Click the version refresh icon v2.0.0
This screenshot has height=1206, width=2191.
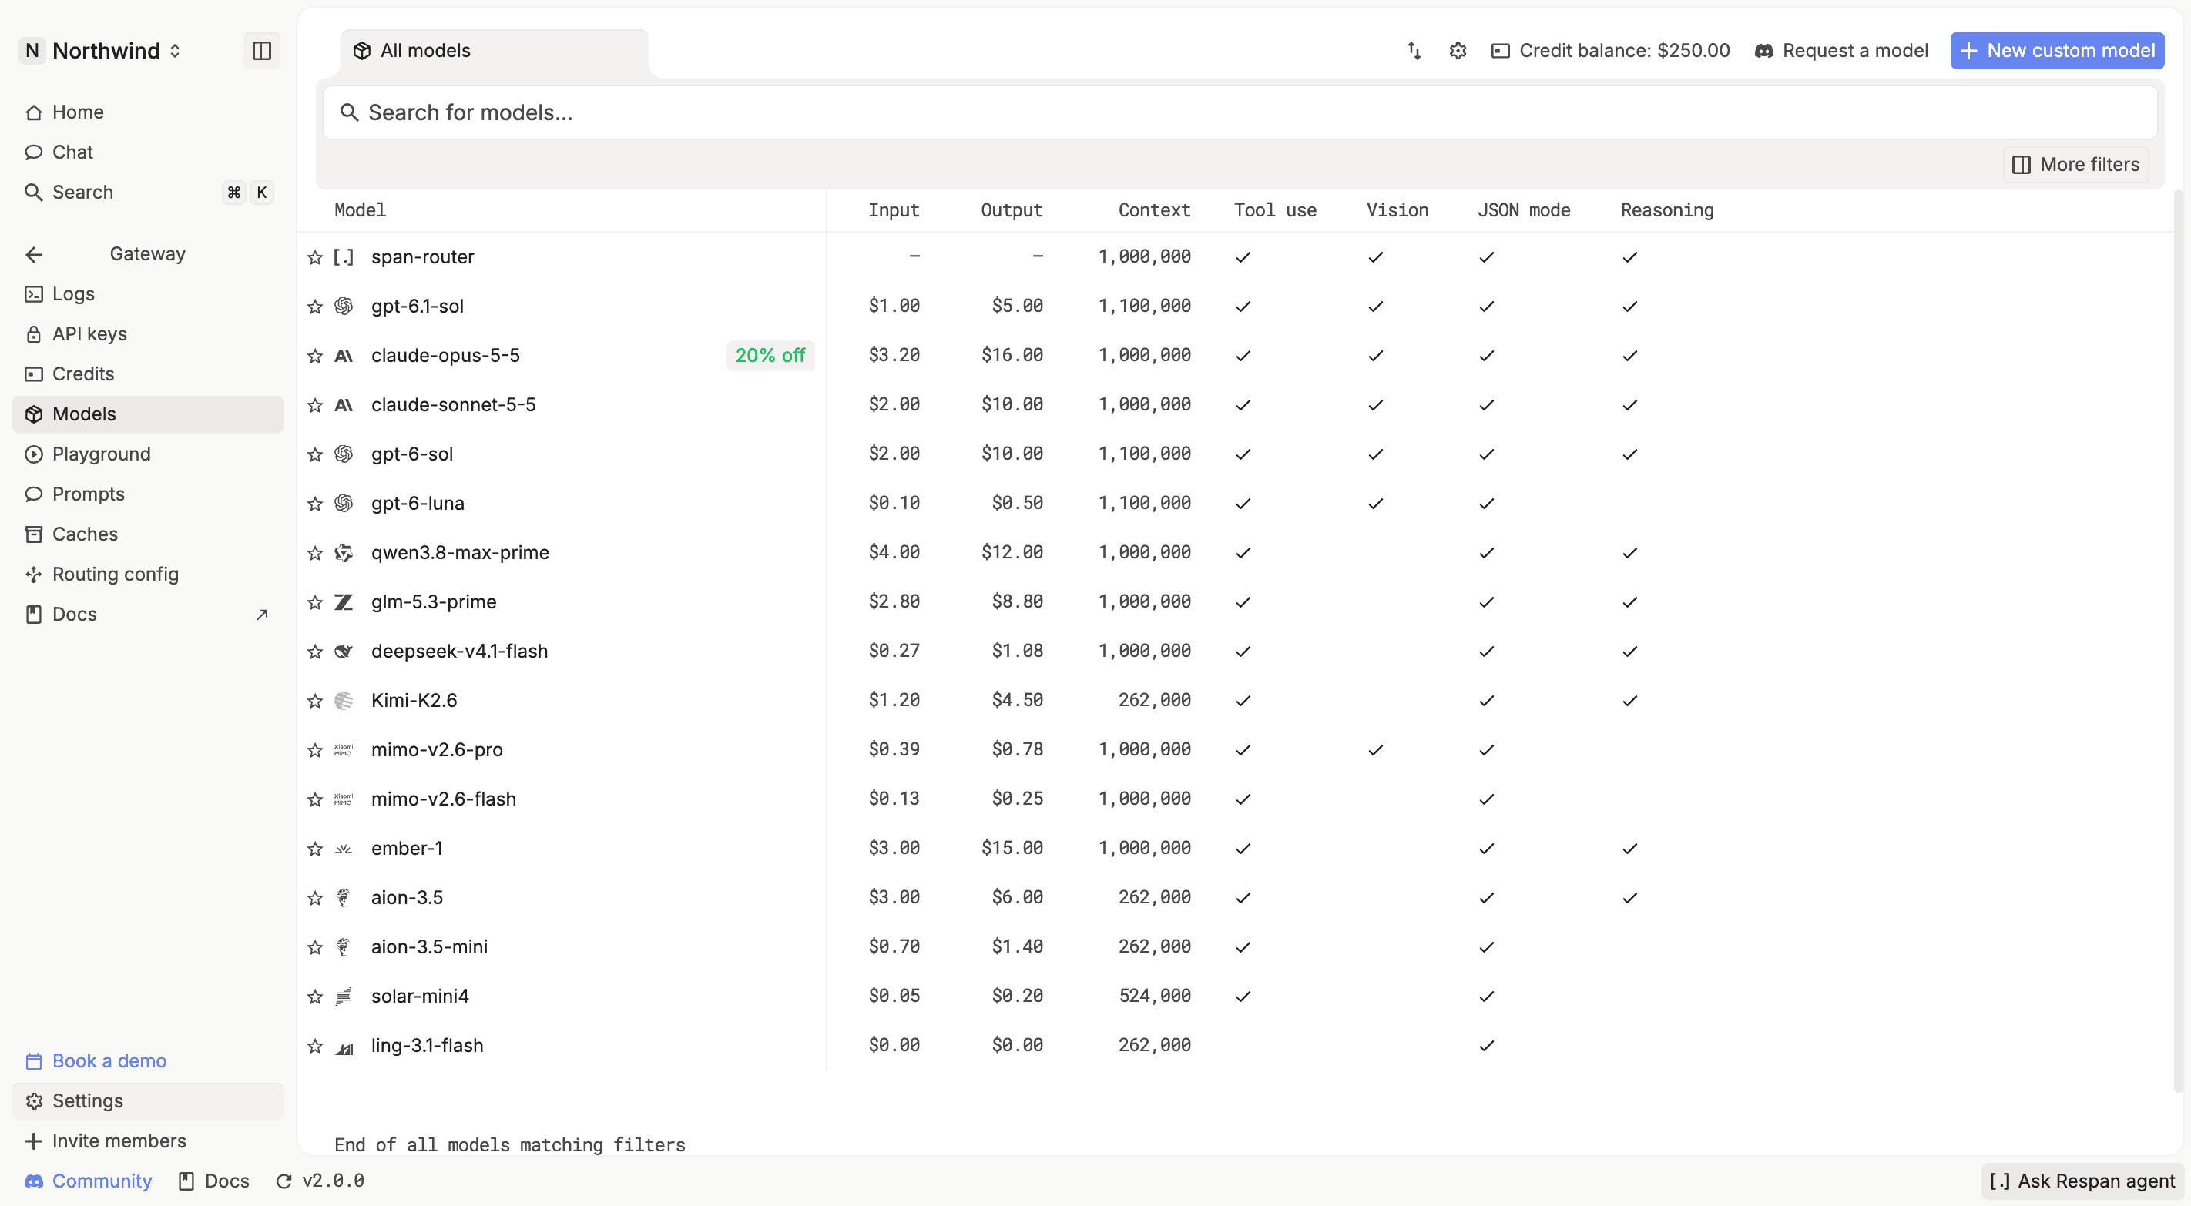[284, 1181]
